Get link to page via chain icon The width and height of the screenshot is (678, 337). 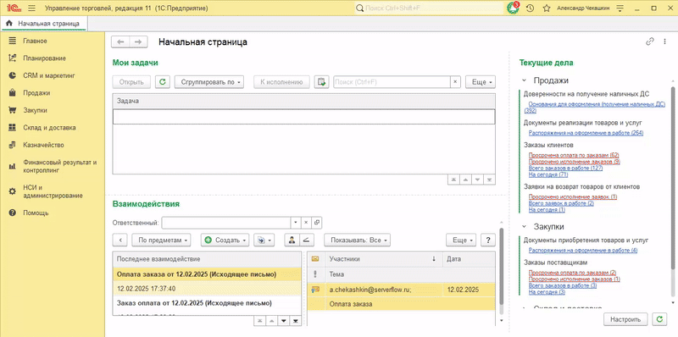(x=649, y=41)
